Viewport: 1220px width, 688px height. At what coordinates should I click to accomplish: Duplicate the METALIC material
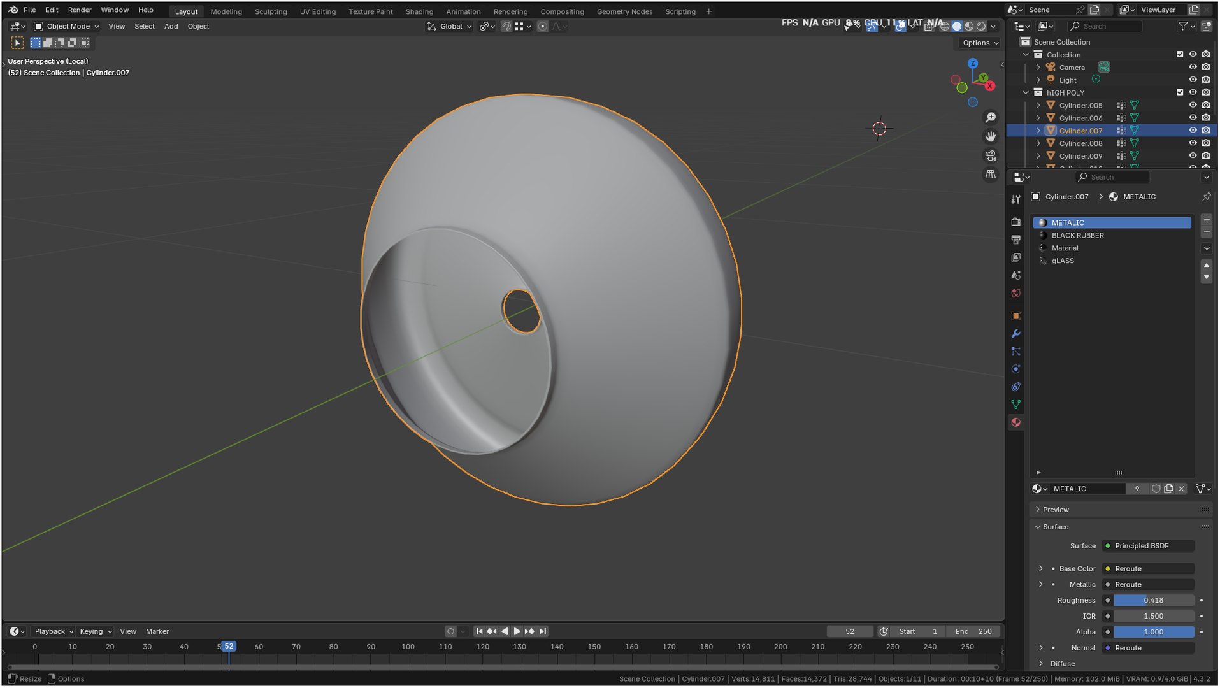click(1168, 489)
